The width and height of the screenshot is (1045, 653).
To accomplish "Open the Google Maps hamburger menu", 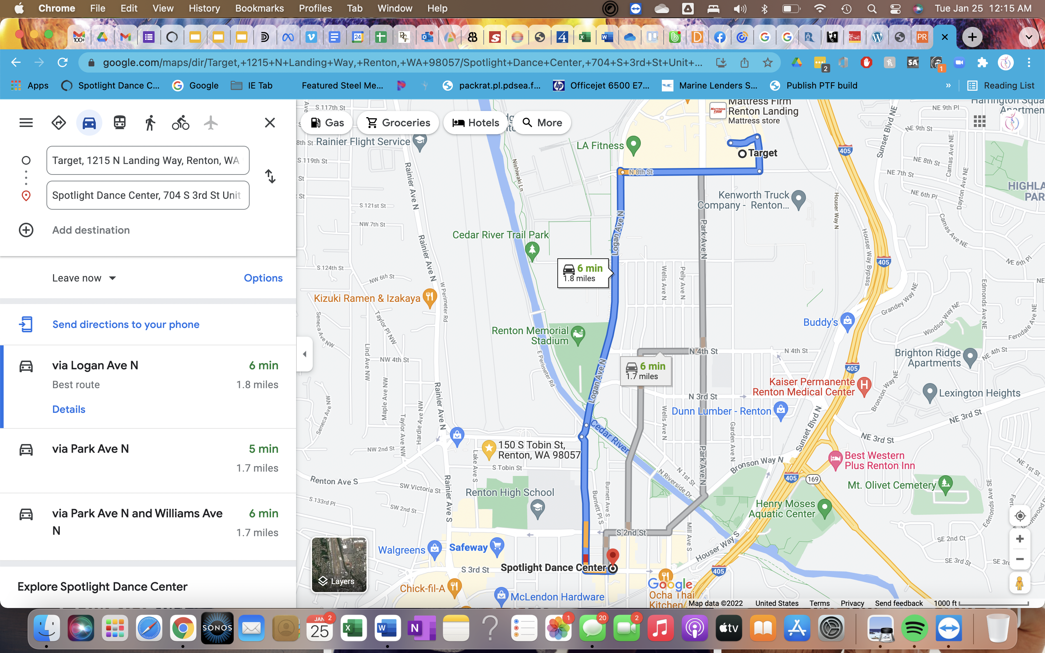I will pos(26,123).
